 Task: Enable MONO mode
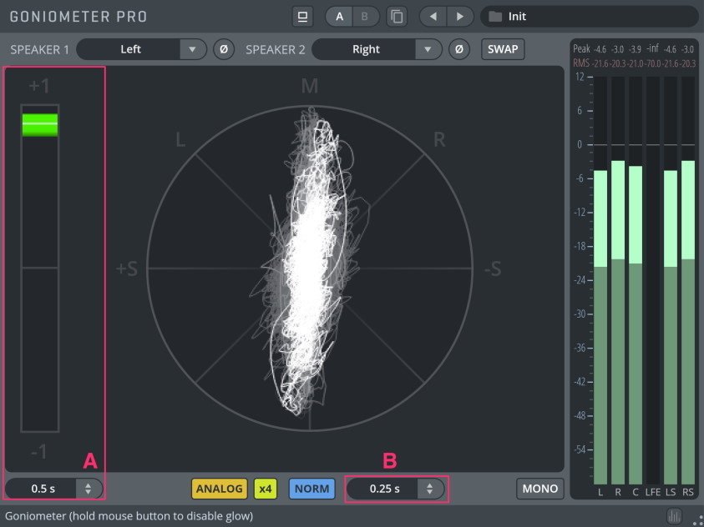coord(540,489)
